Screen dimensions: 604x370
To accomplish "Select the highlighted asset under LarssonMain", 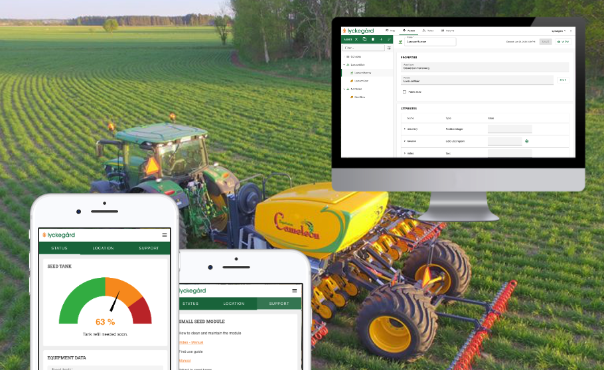I will 367,73.
